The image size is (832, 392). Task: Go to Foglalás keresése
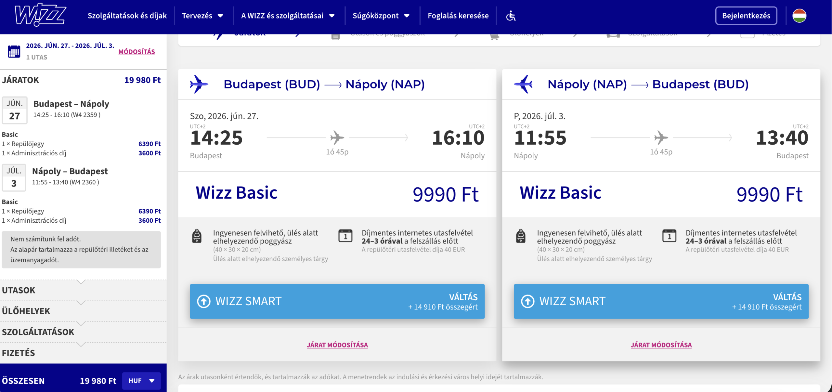pyautogui.click(x=458, y=16)
